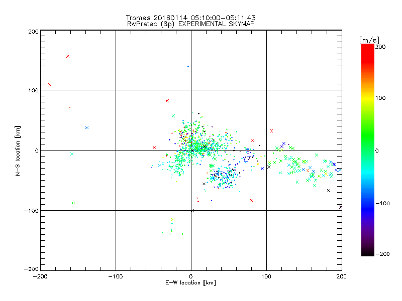Select the red X marker just above the N-S 100 km gridline
The width and height of the screenshot is (402, 301).
click(50, 85)
